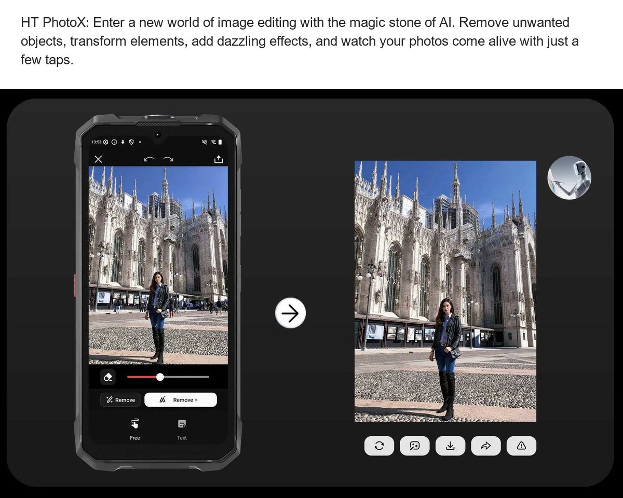Tap the 13:53 clock in status bar
623x498 pixels.
coord(96,142)
